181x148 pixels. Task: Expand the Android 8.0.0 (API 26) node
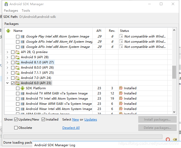pos(7,68)
